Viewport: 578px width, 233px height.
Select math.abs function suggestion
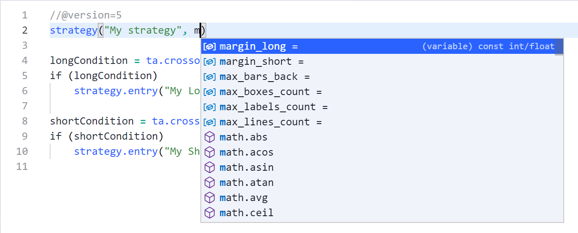click(382, 137)
